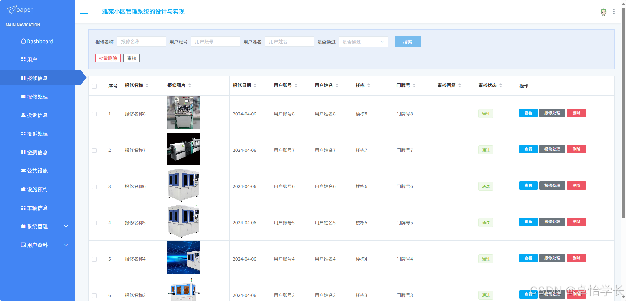Click cell 用户账号6 in the table

click(284, 186)
